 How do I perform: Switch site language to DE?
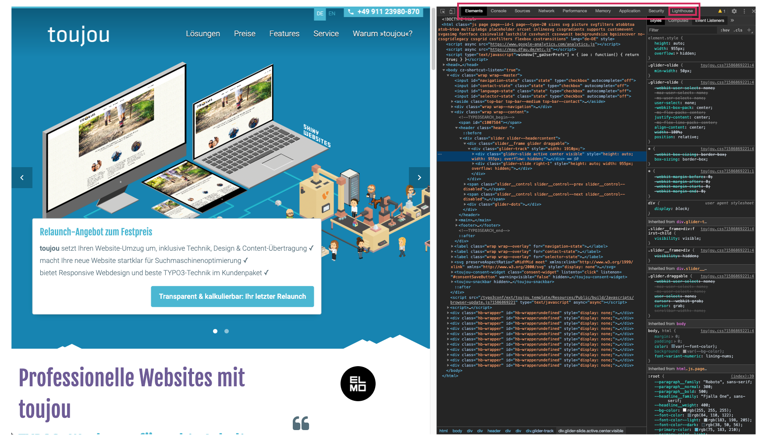click(x=320, y=14)
